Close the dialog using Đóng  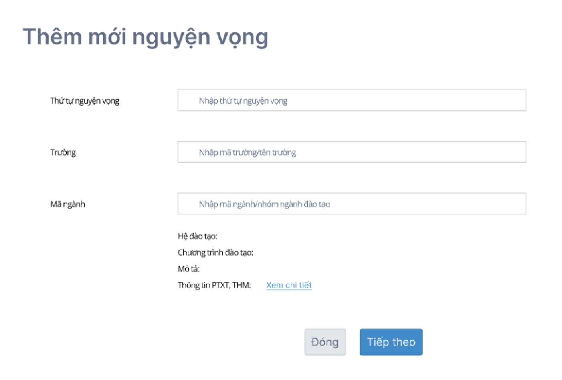click(325, 342)
